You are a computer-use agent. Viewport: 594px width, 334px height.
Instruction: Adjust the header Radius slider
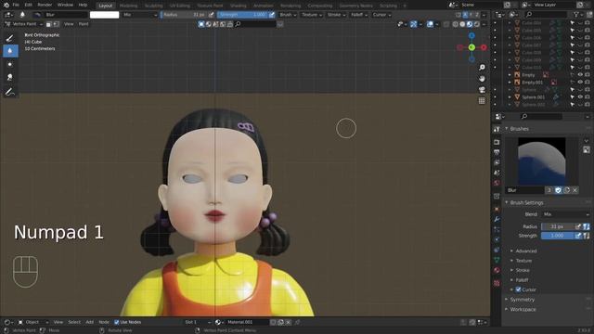tap(184, 15)
